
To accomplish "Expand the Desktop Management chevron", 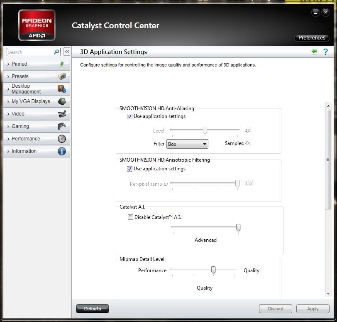I will pos(8,89).
